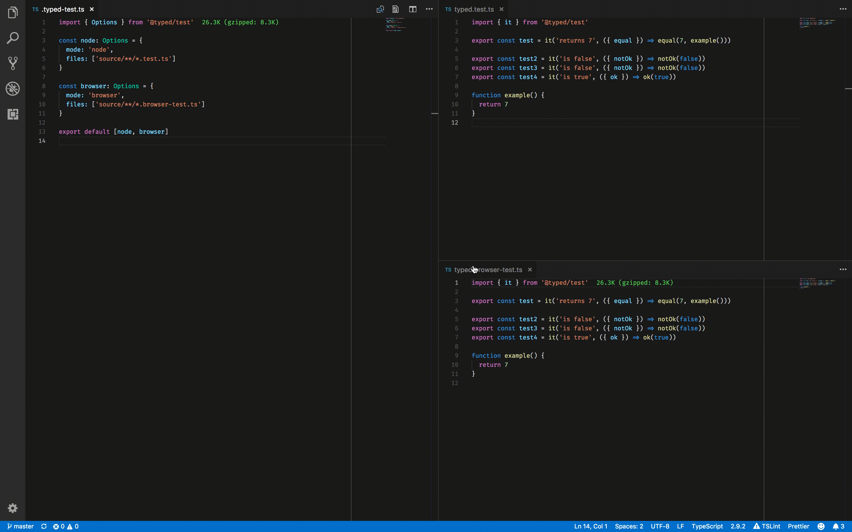The height and width of the screenshot is (532, 852).
Task: Open the Explorer view in activity bar
Action: [13, 13]
